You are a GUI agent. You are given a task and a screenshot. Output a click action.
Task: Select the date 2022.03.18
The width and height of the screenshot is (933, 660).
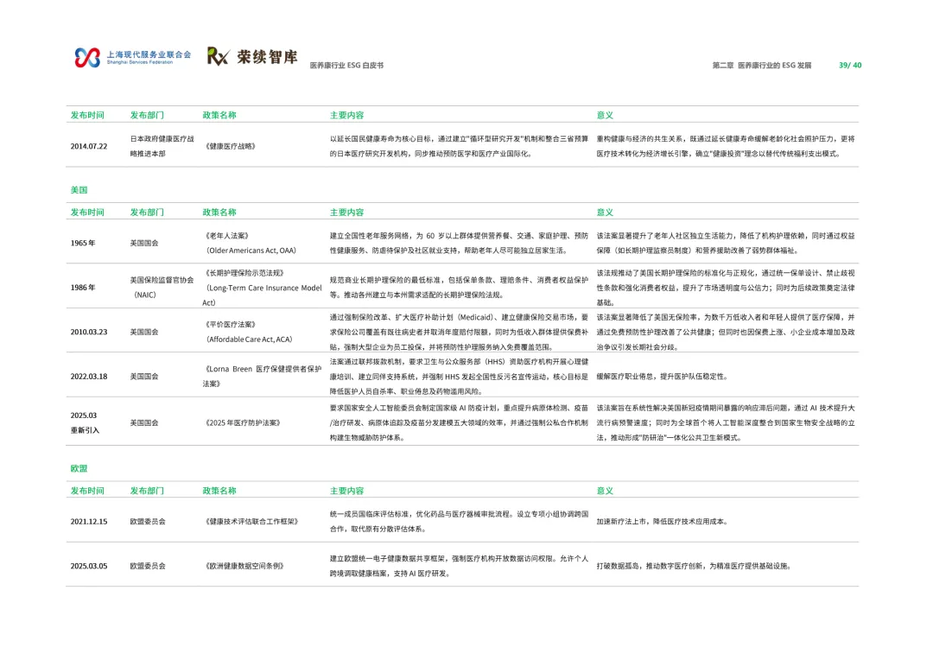(89, 377)
